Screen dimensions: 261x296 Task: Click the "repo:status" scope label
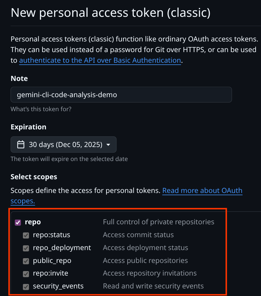click(x=51, y=235)
